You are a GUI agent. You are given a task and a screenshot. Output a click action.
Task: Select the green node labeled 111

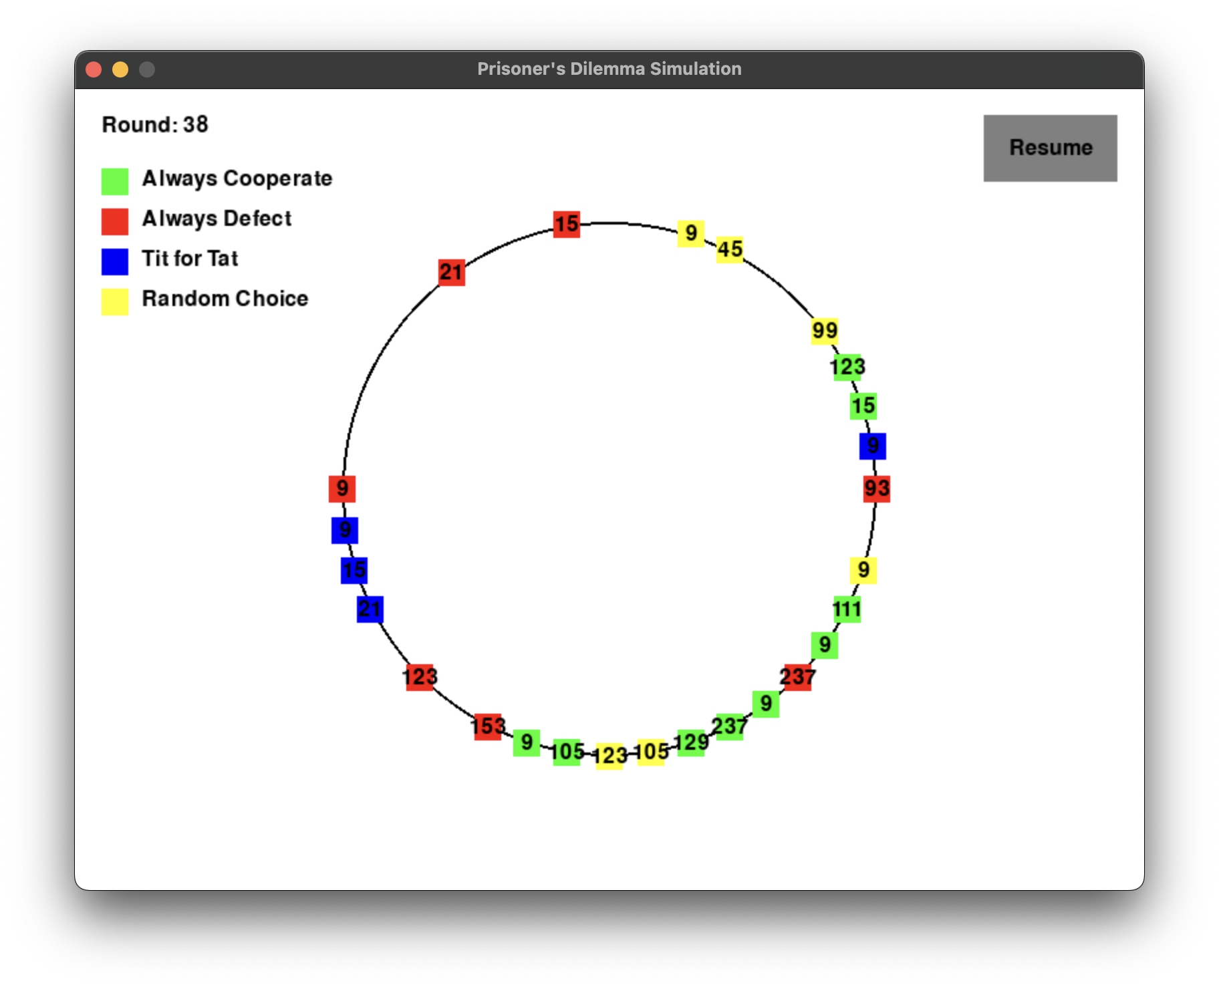tap(847, 609)
